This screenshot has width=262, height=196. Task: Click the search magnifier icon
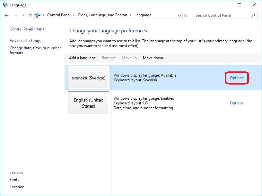point(253,15)
